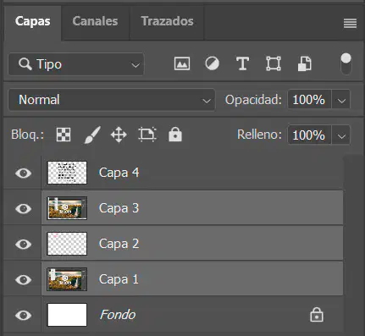Lock all with padlock icon
Viewport: 365px width, 336px height.
[x=175, y=135]
